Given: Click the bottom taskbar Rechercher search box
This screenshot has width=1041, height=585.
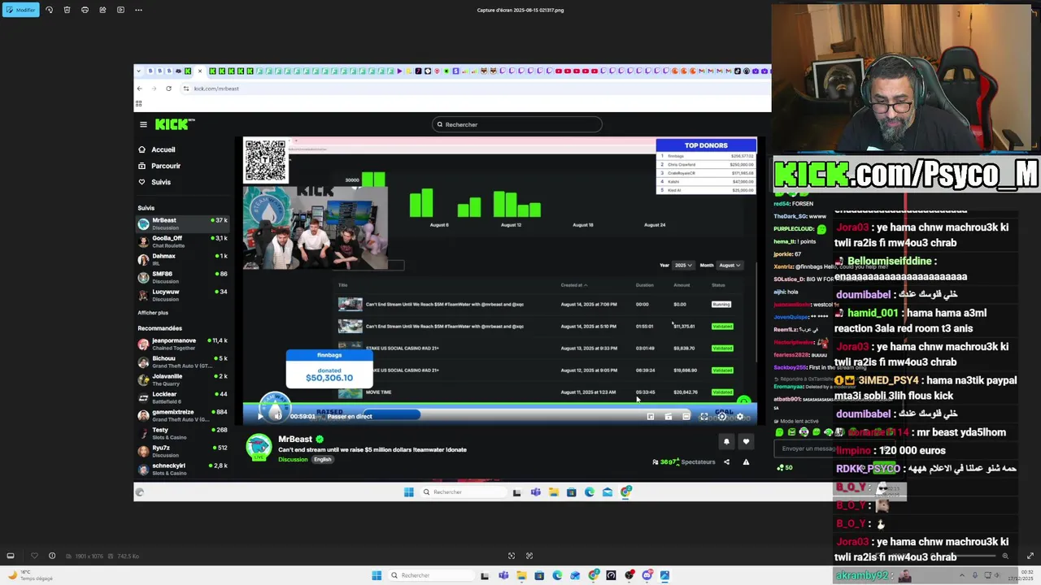Looking at the screenshot, I should pos(430,575).
